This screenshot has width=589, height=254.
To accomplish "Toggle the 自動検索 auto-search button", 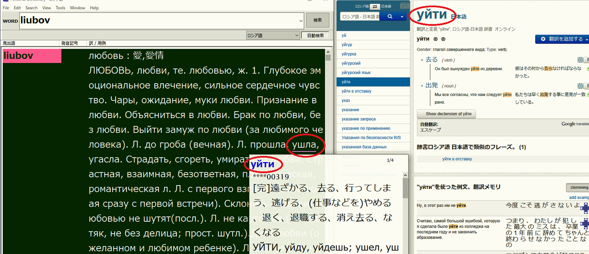I will click(x=315, y=35).
